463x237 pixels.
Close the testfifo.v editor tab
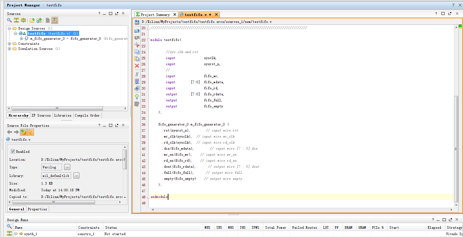(216, 15)
